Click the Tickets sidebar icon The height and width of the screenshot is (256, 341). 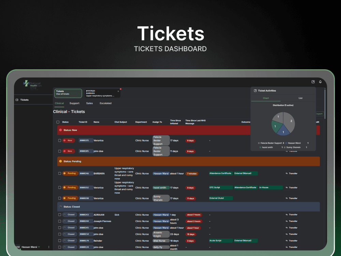pos(17,100)
